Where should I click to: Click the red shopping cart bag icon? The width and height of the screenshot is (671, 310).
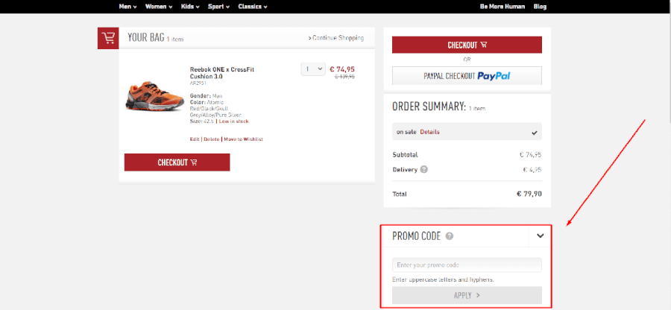[108, 38]
